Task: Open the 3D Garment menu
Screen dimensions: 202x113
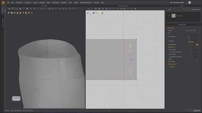Action: pos(19,3)
